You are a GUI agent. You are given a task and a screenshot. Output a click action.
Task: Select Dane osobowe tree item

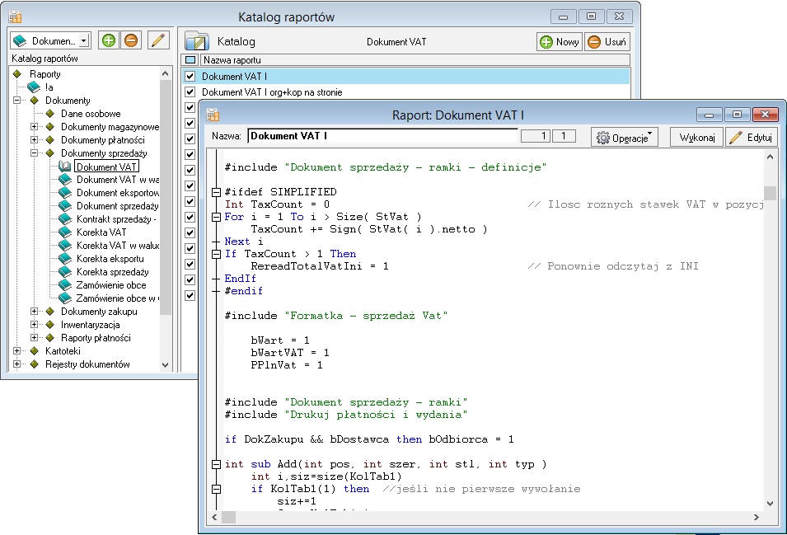click(x=91, y=114)
